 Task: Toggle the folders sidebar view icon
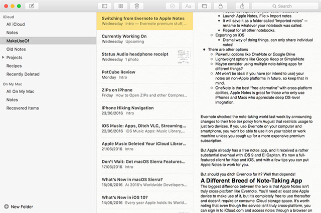[104, 6]
